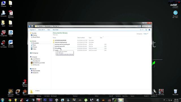
Task: Click the taskbar clock
Action: tap(176, 100)
